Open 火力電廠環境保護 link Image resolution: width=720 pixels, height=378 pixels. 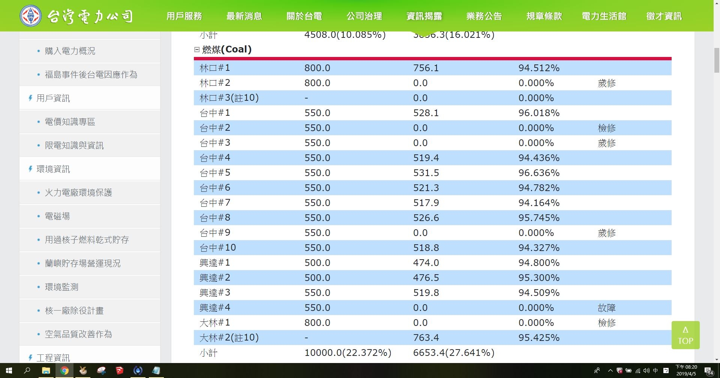pyautogui.click(x=78, y=193)
